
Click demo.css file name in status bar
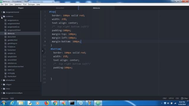pos(5,98)
